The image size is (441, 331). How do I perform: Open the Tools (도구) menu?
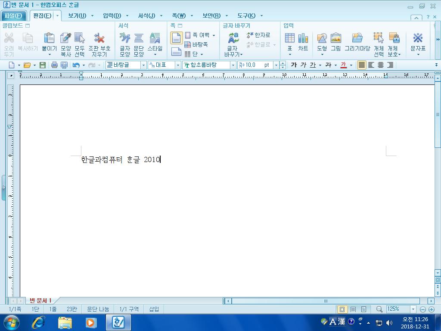tap(246, 16)
